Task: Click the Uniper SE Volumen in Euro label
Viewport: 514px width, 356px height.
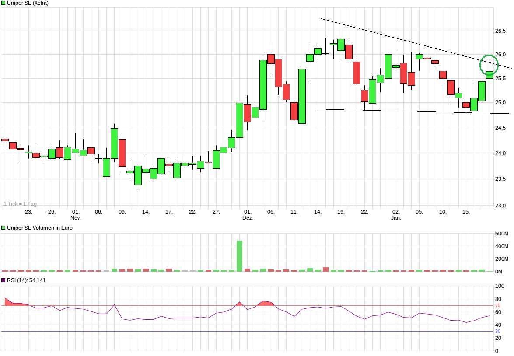Action: pos(40,228)
